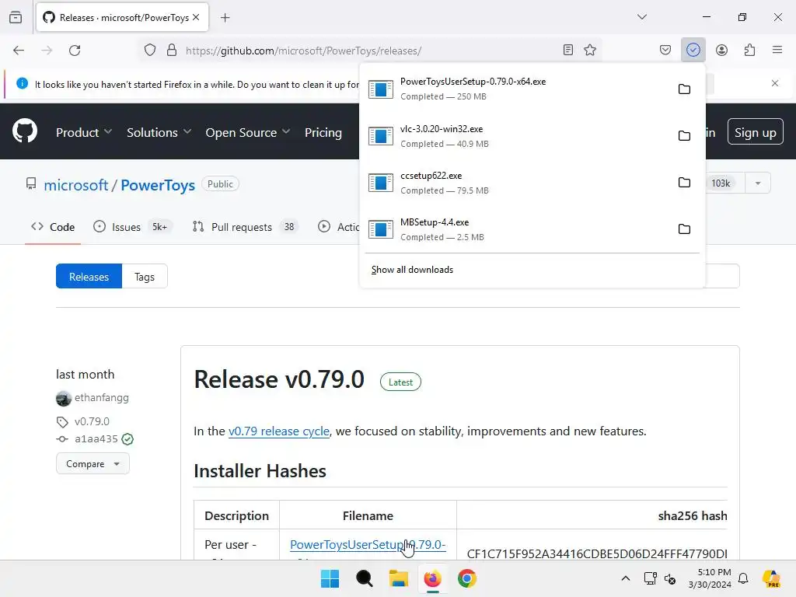Screen dimensions: 796x597
Task: Show folder for MBSetup-4.4.exe download
Action: (x=684, y=229)
